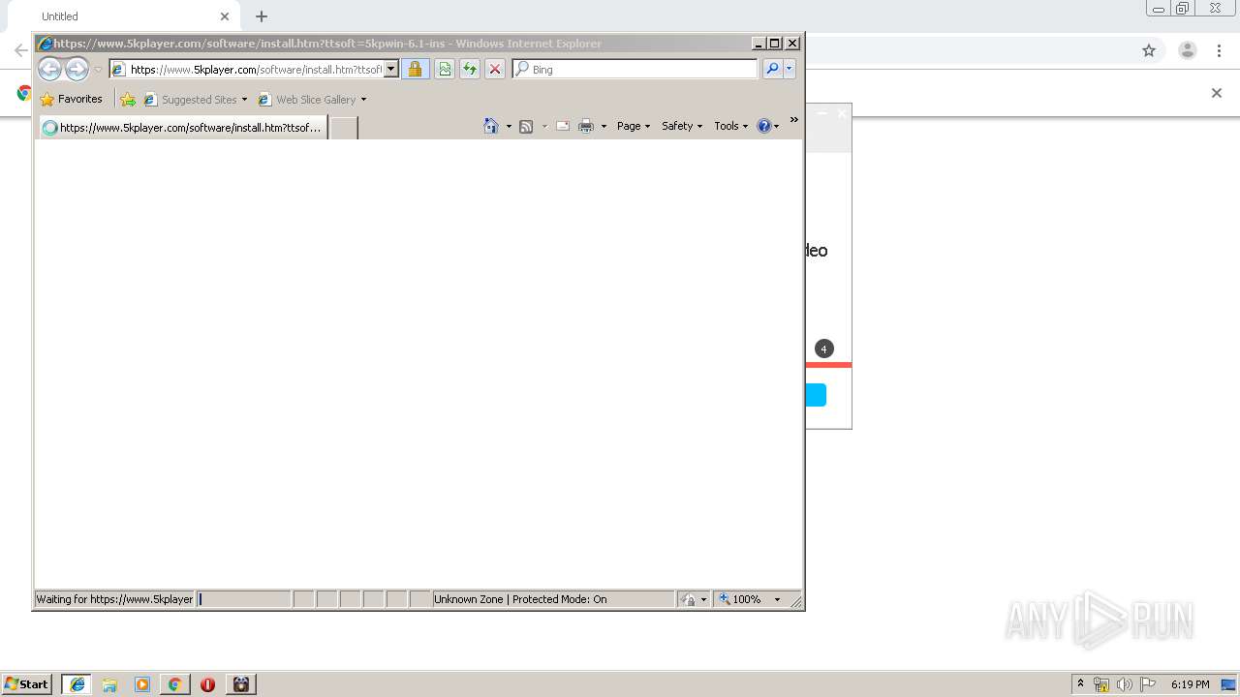The width and height of the screenshot is (1240, 697).
Task: Add page to Favorites bar icon
Action: point(128,99)
